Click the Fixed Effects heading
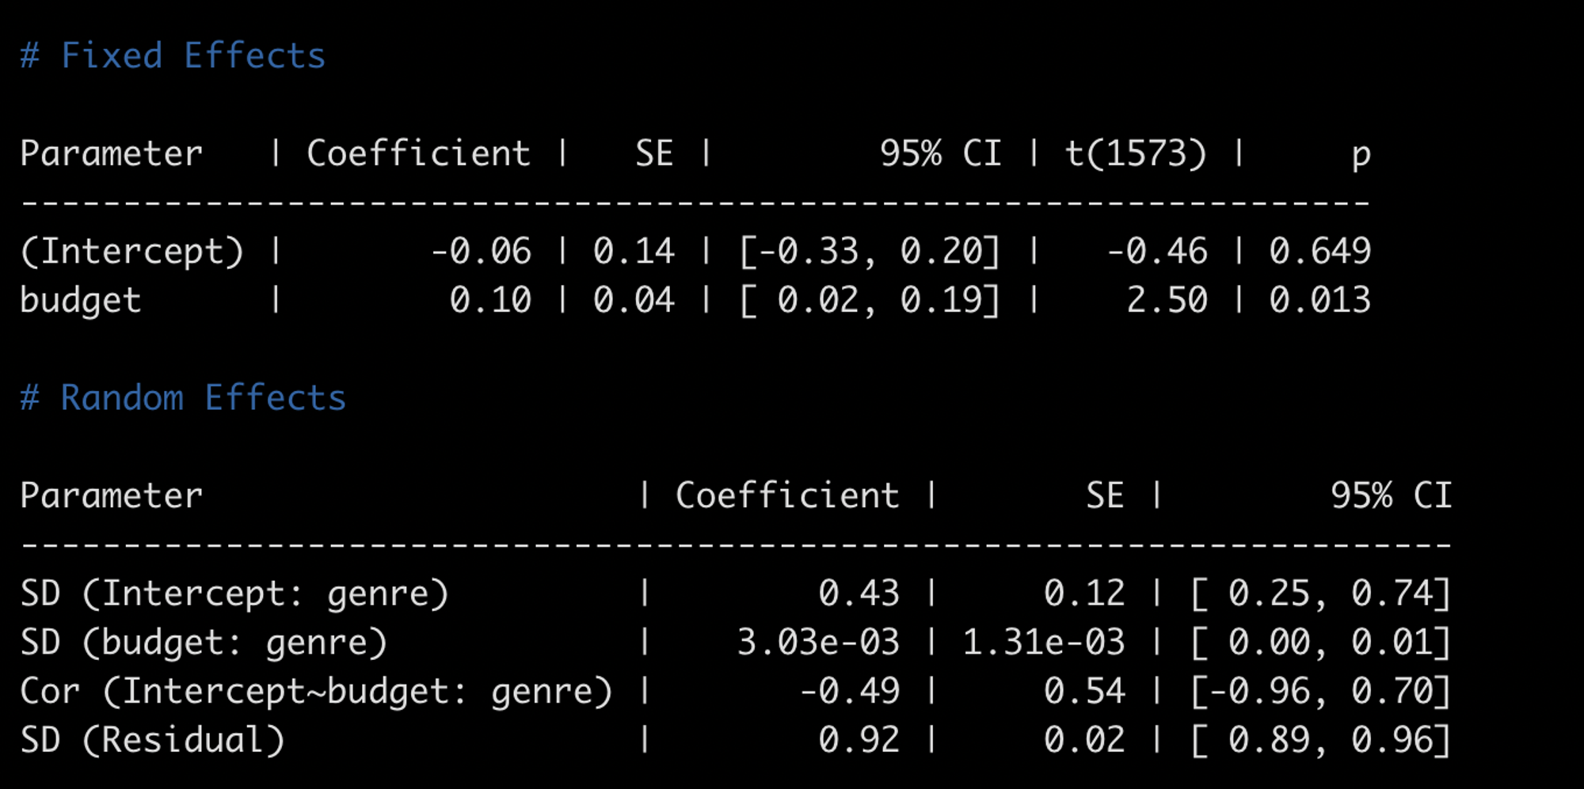This screenshot has height=789, width=1584. (173, 56)
